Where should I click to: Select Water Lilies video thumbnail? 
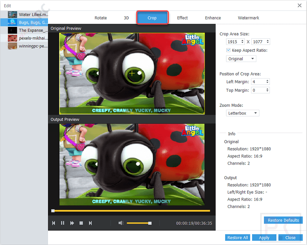(13, 15)
